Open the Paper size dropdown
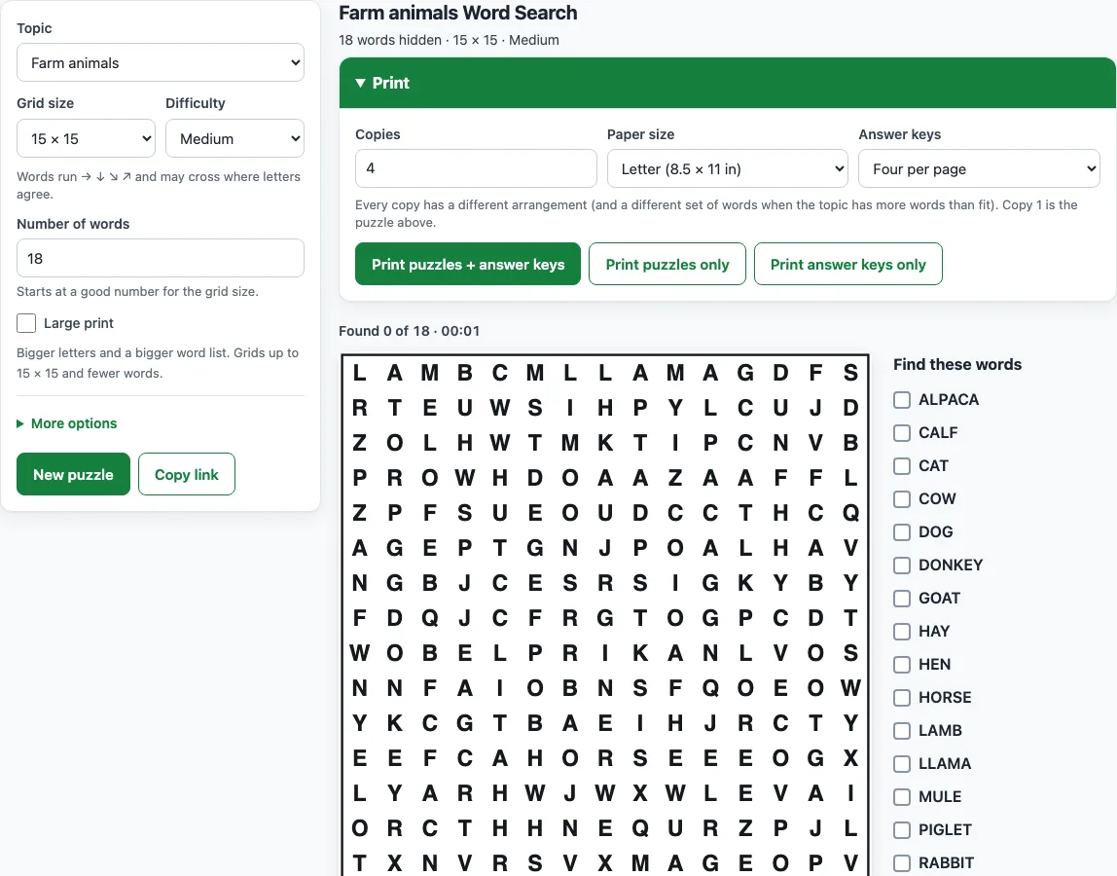 click(728, 168)
